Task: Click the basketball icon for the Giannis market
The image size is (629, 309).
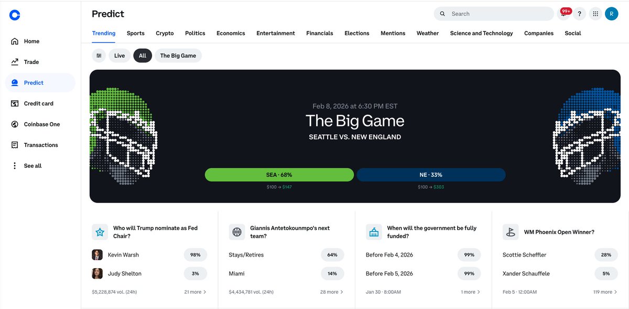Action: (237, 232)
